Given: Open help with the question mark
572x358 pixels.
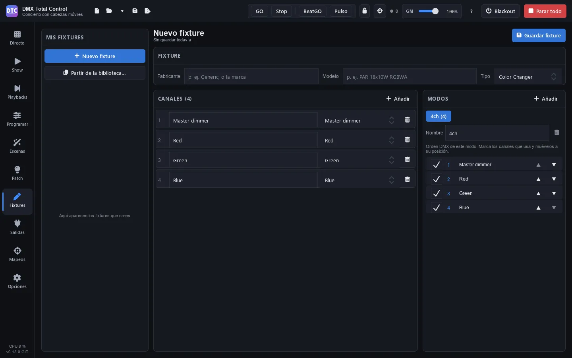Looking at the screenshot, I should coord(471,12).
